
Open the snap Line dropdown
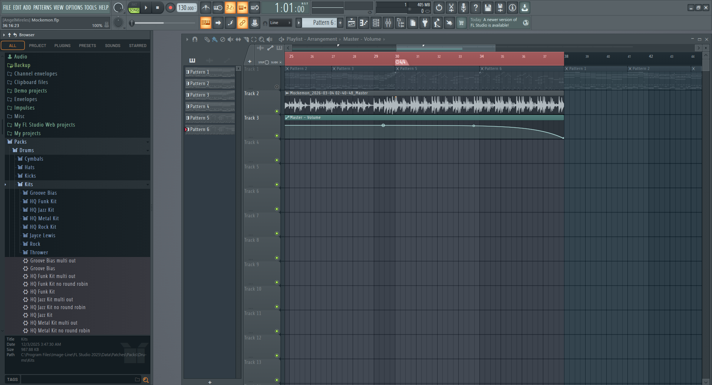pos(280,23)
